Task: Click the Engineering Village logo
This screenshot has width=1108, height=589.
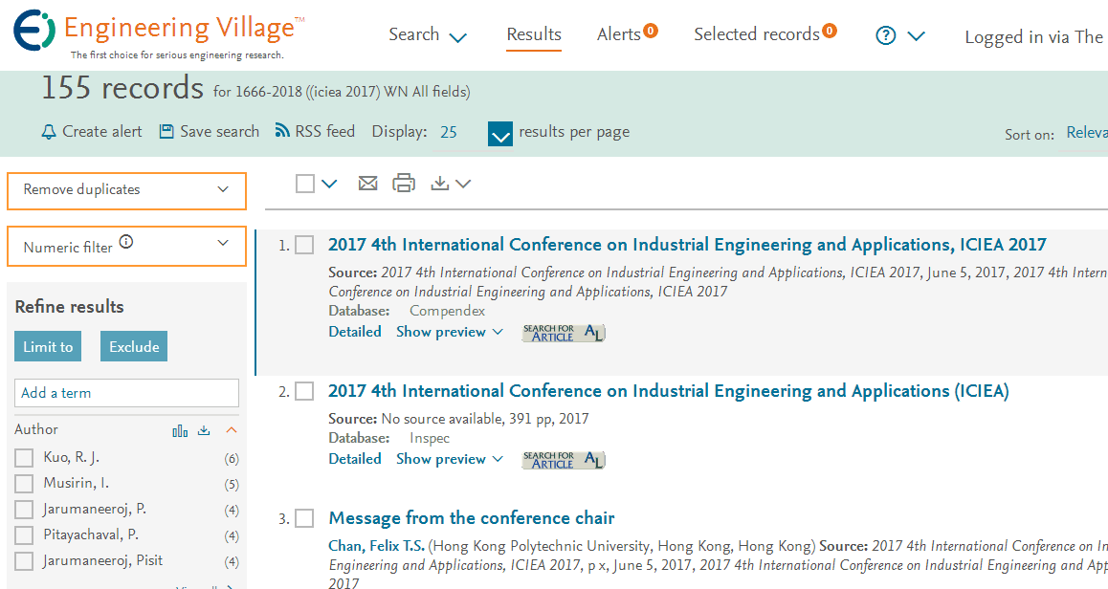Action: (159, 34)
